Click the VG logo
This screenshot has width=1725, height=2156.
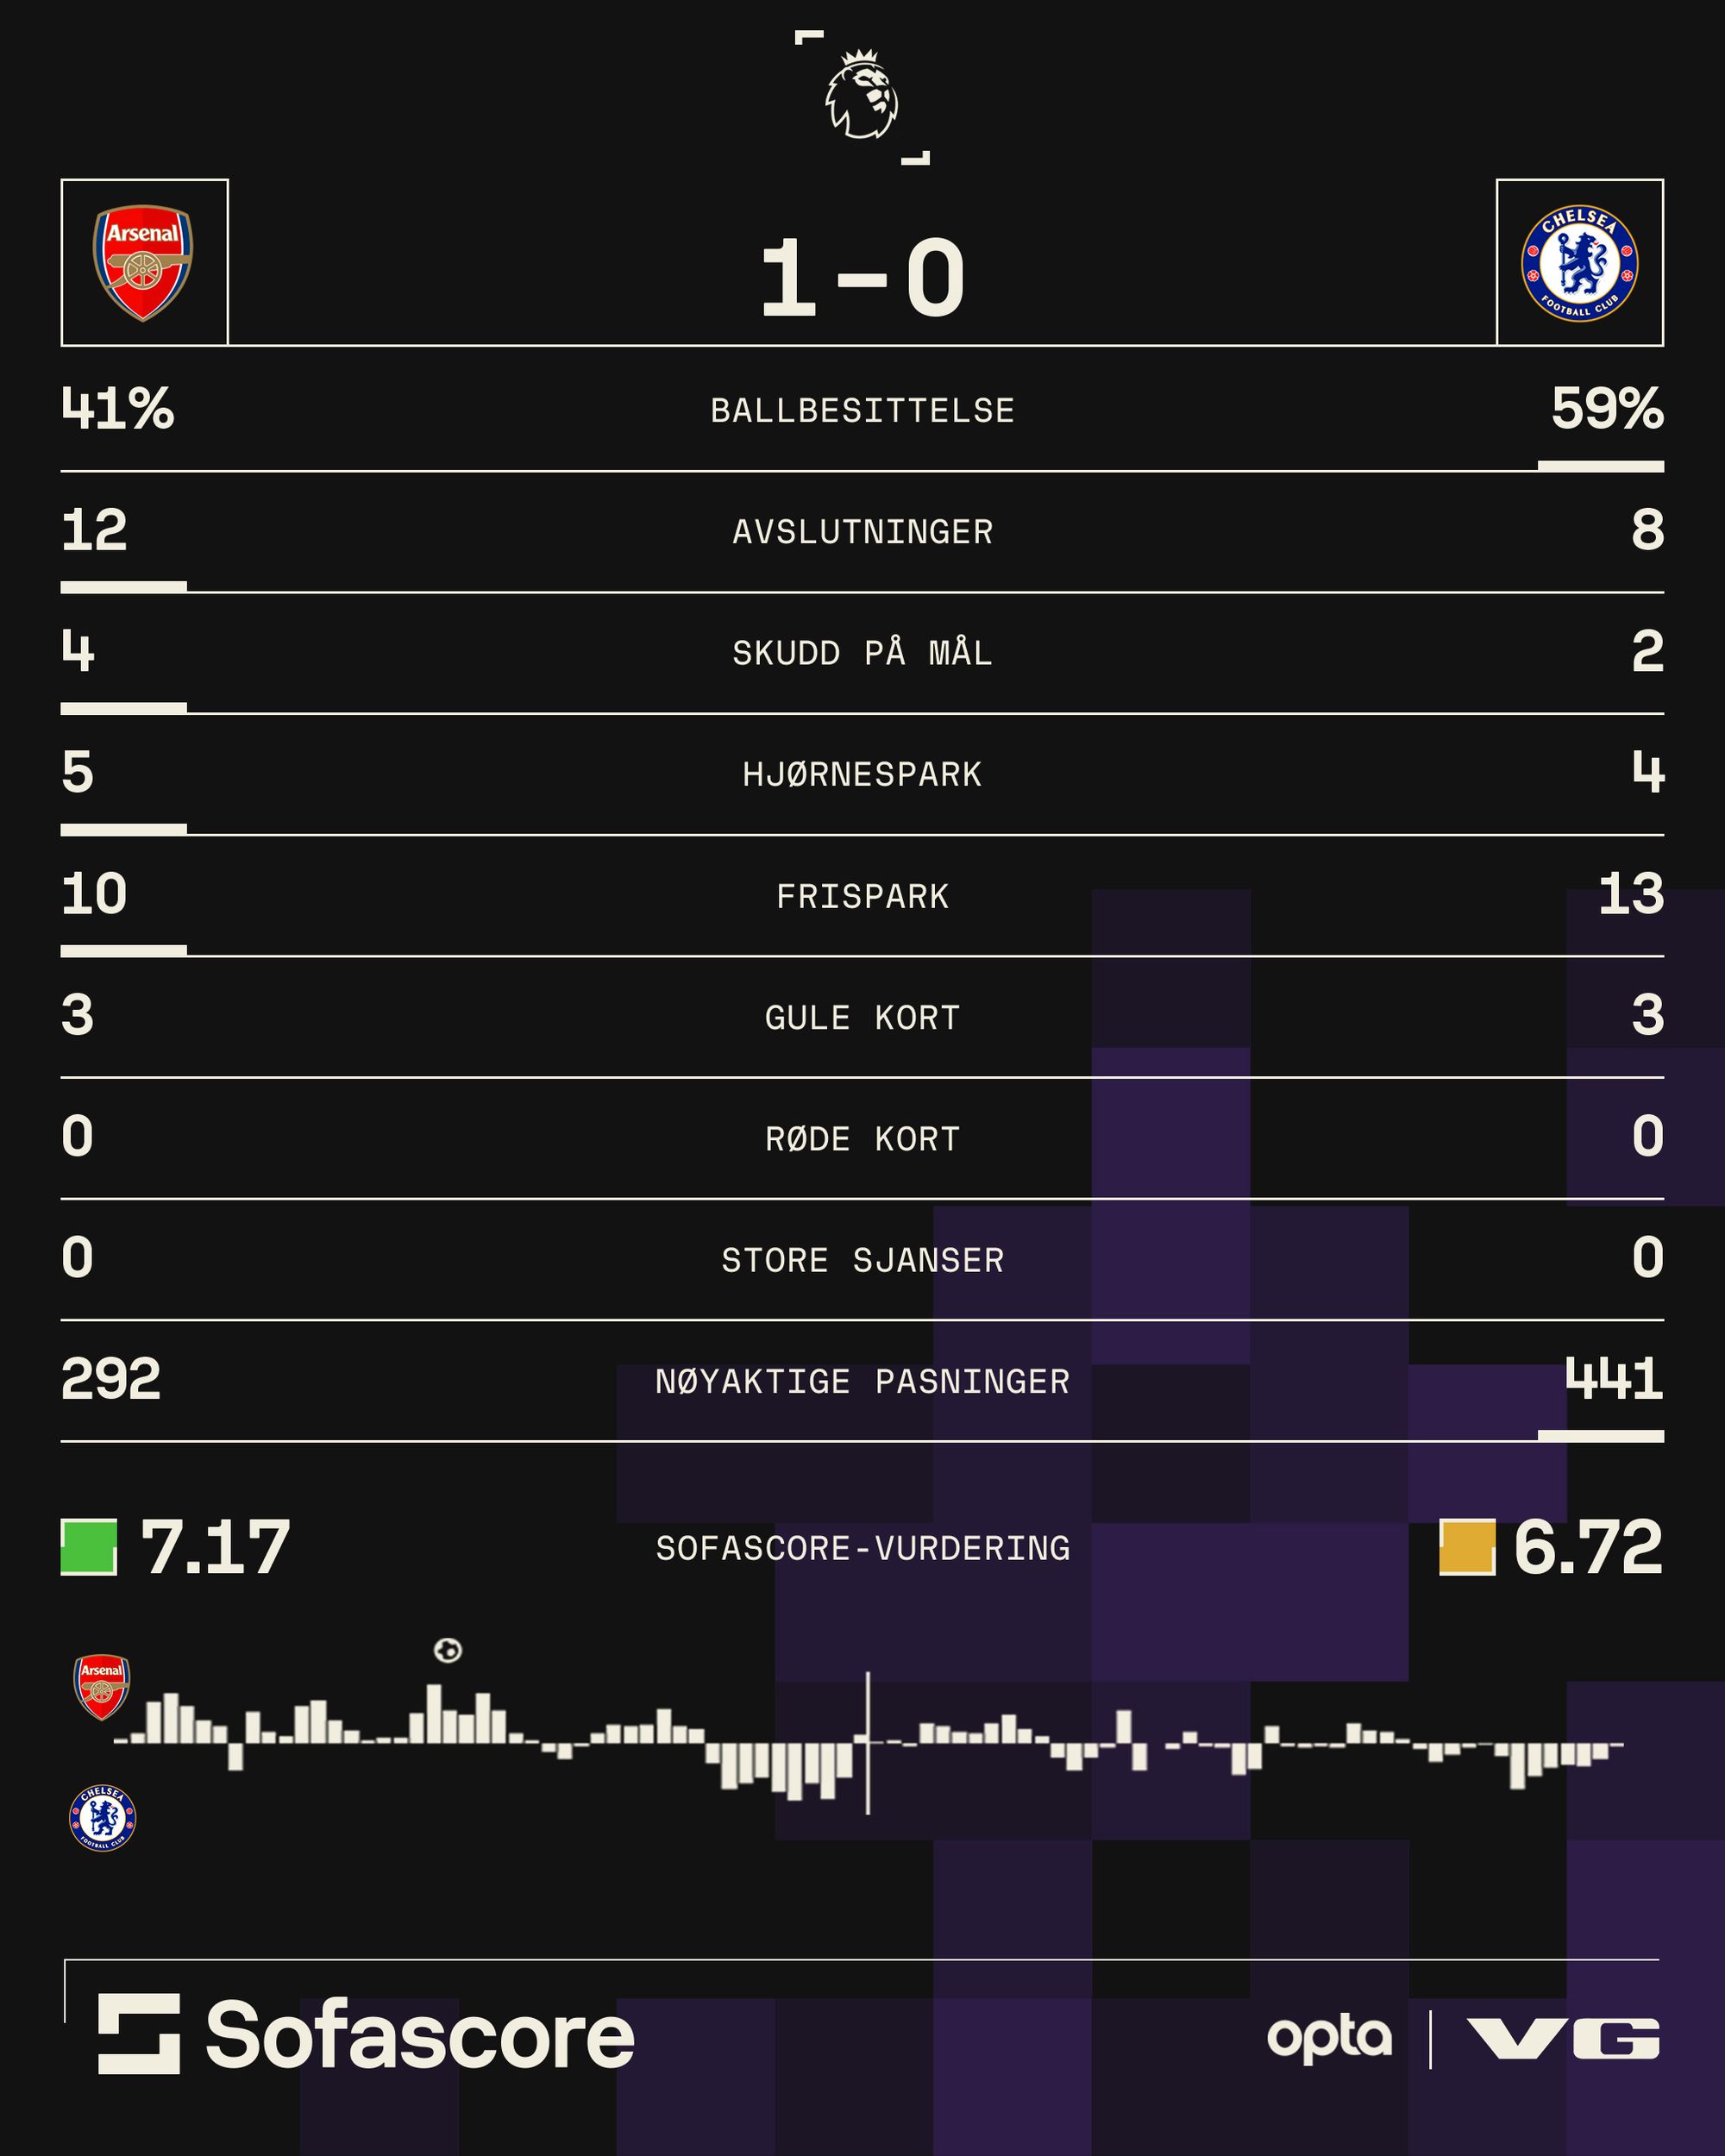point(1563,2039)
